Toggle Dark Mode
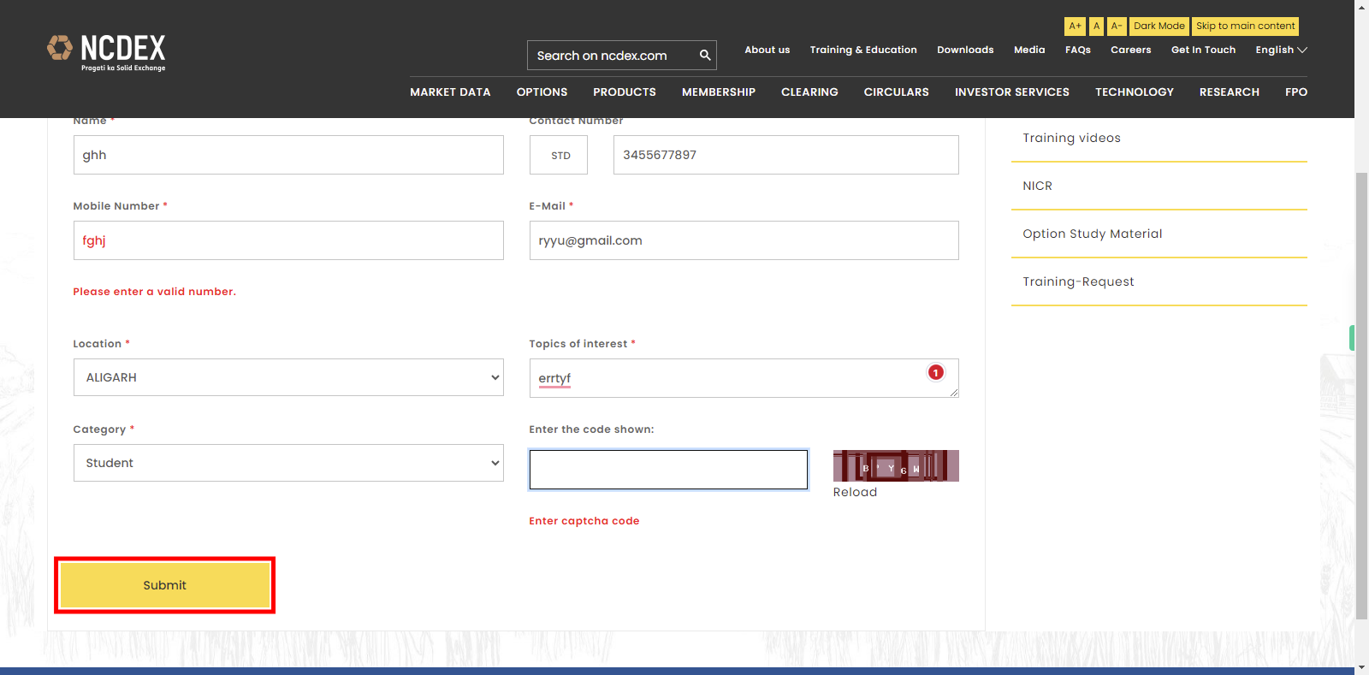1369x675 pixels. [x=1159, y=27]
